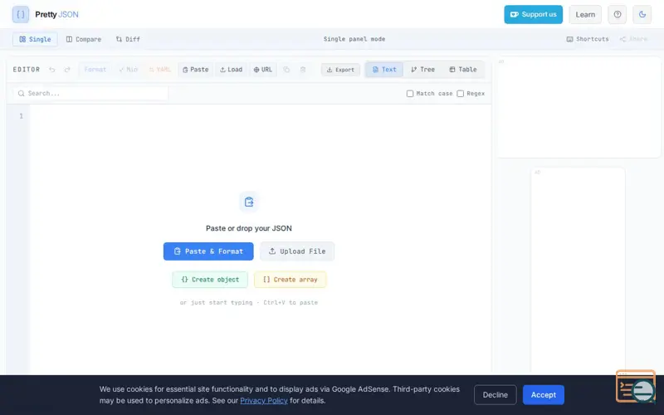Click the 'Single panel mode' status text
The height and width of the screenshot is (415, 664).
pos(354,39)
